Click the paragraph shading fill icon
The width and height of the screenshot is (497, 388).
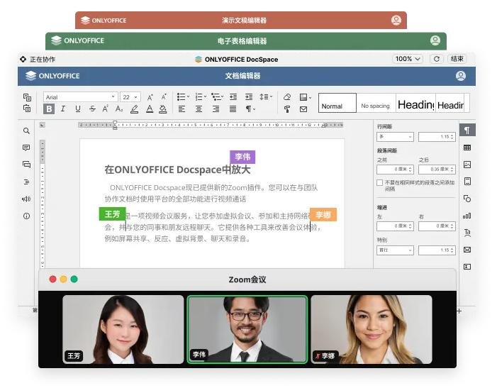click(163, 109)
